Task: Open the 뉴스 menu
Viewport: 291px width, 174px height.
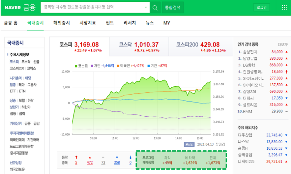Action: (150, 23)
